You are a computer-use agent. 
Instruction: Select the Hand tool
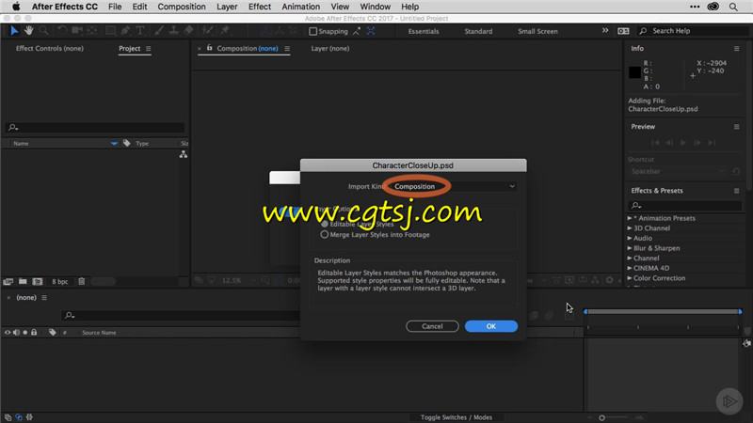click(x=29, y=31)
